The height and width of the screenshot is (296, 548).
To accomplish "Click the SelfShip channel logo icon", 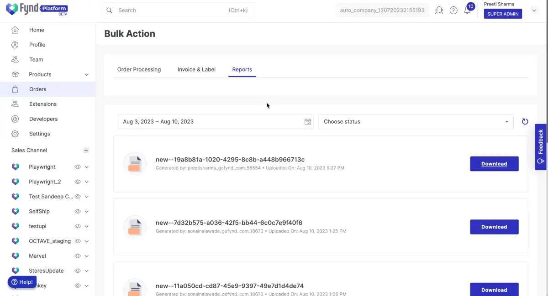I will 16,211.
